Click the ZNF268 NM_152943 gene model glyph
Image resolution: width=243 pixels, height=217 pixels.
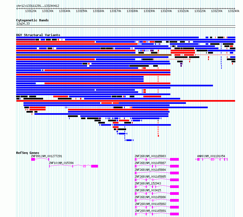coord(157,187)
